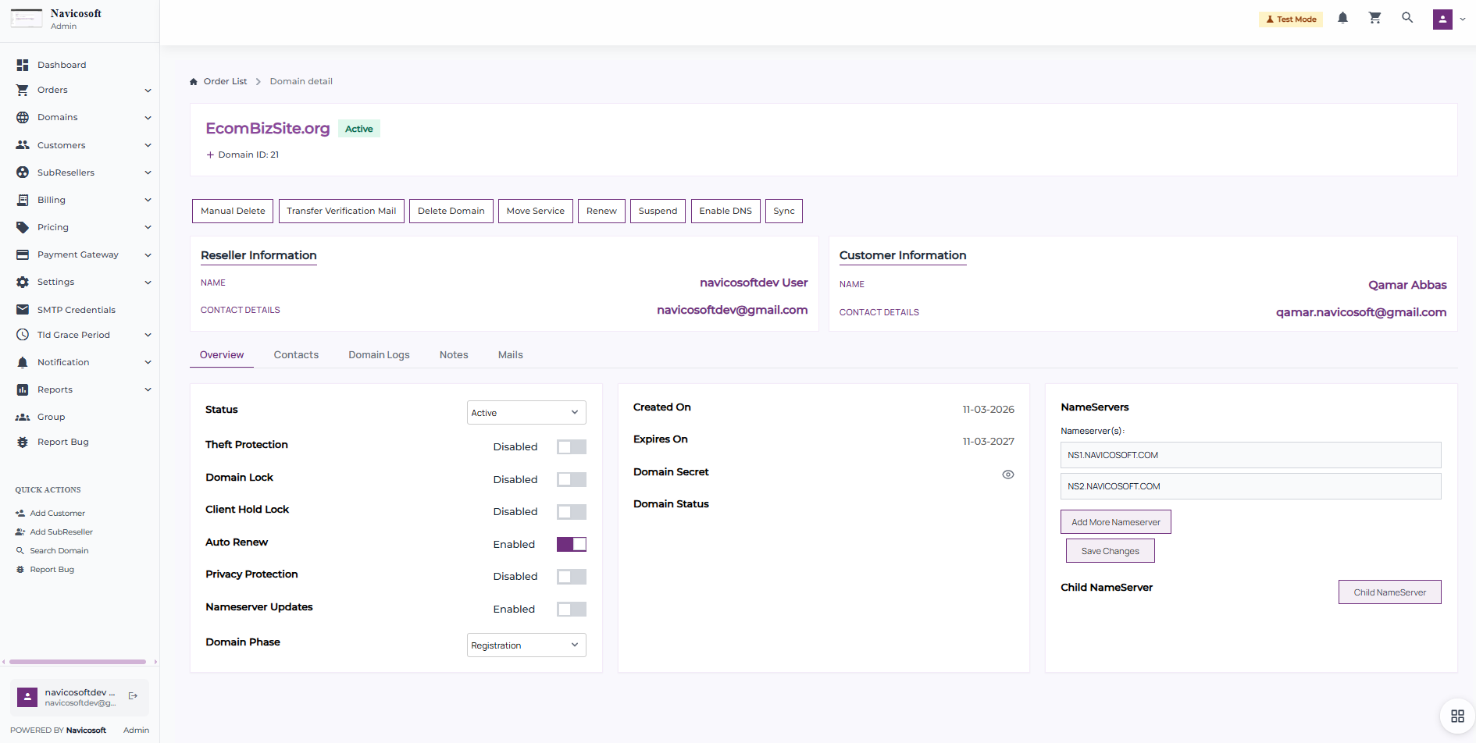Renew the domain
1476x743 pixels.
click(x=601, y=211)
